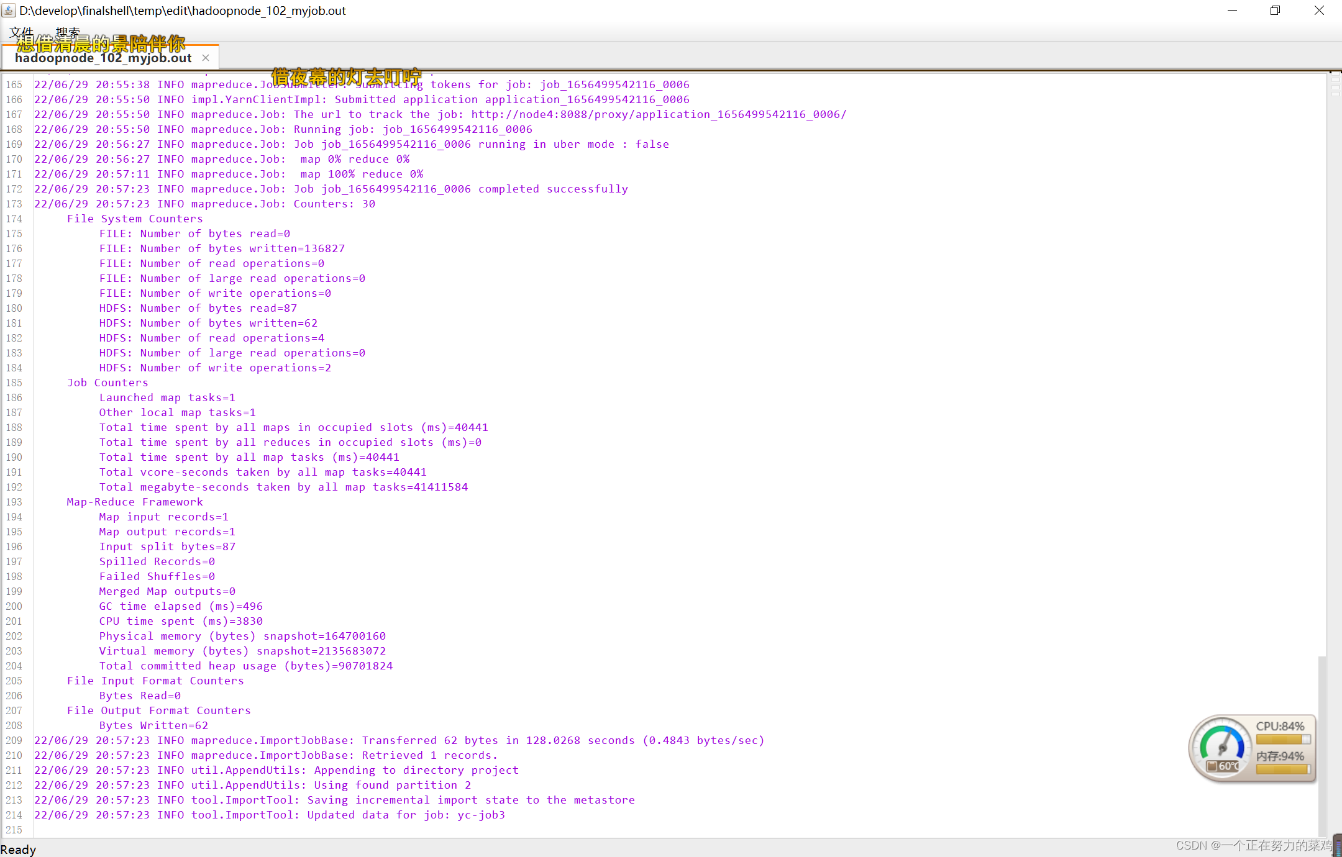Click 'Submitted application' line 166
This screenshot has height=857, width=1342.
(362, 99)
